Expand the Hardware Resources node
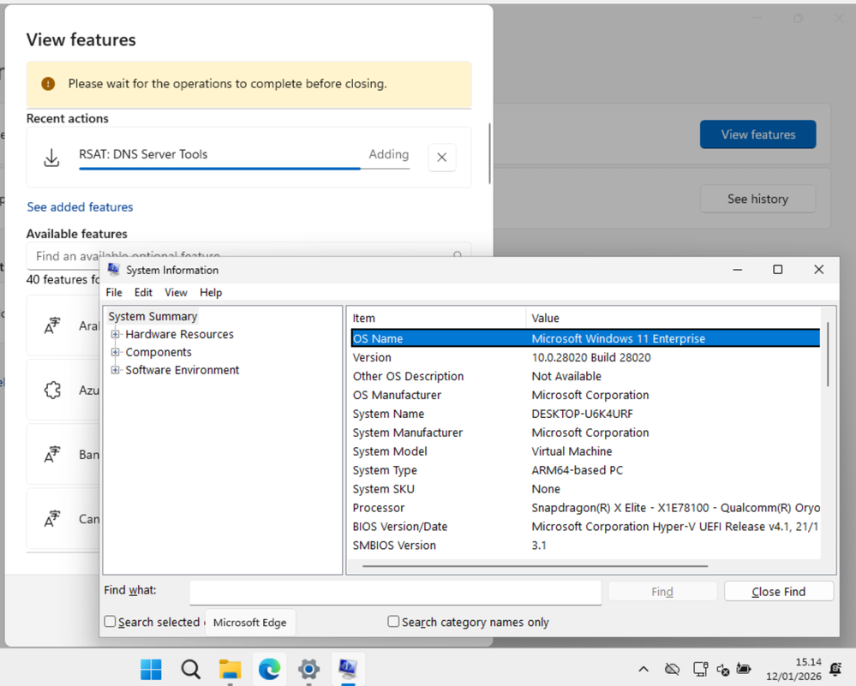The height and width of the screenshot is (686, 856). click(115, 334)
